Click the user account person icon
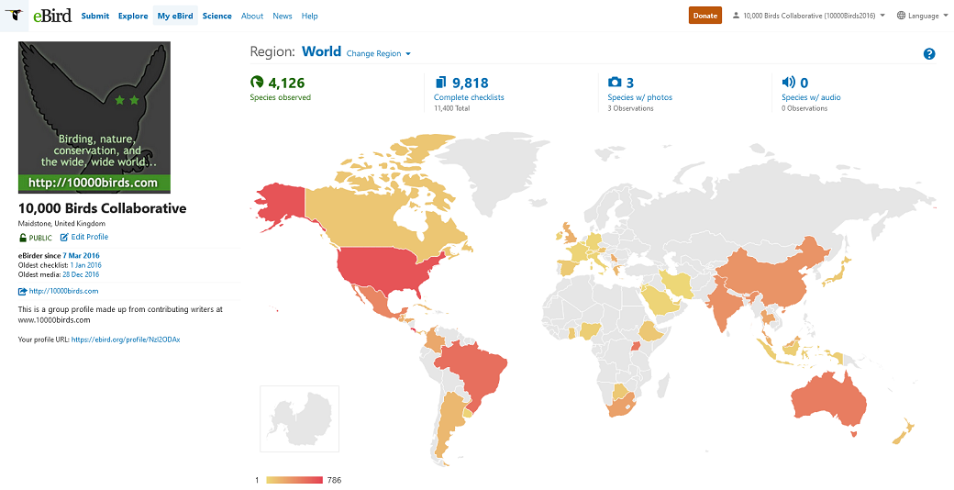The width and height of the screenshot is (954, 490). (x=737, y=16)
